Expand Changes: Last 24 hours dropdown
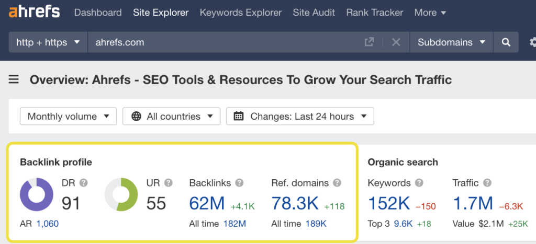This screenshot has height=244, width=536. click(x=300, y=117)
